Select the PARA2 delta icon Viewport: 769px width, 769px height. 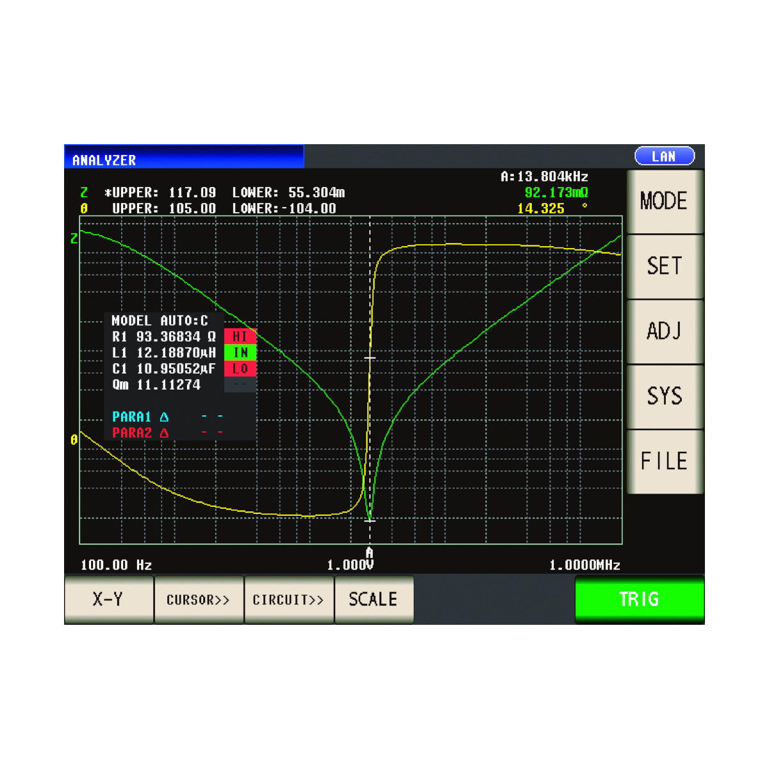coord(164,433)
